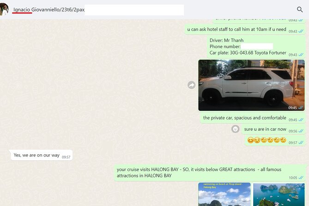Select the "Yes, we are on our way" message

pyautogui.click(x=36, y=156)
